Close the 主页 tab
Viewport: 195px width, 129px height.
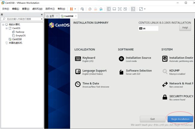[x=57, y=16]
